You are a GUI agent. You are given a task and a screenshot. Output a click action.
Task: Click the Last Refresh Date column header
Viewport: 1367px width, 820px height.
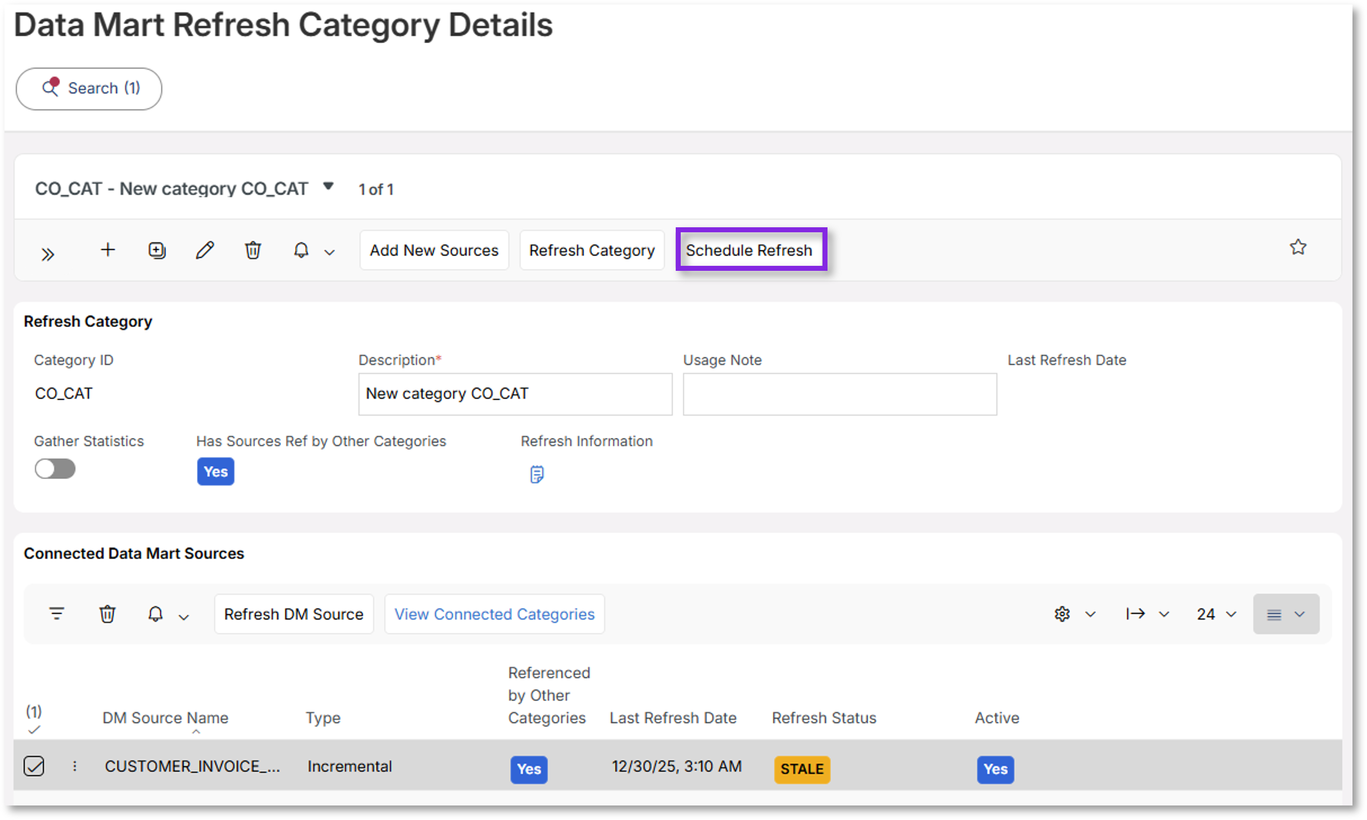673,718
